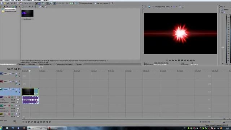Create a new project from main toolbar
Screen dimensions: 231x130
click(x=1, y=3)
